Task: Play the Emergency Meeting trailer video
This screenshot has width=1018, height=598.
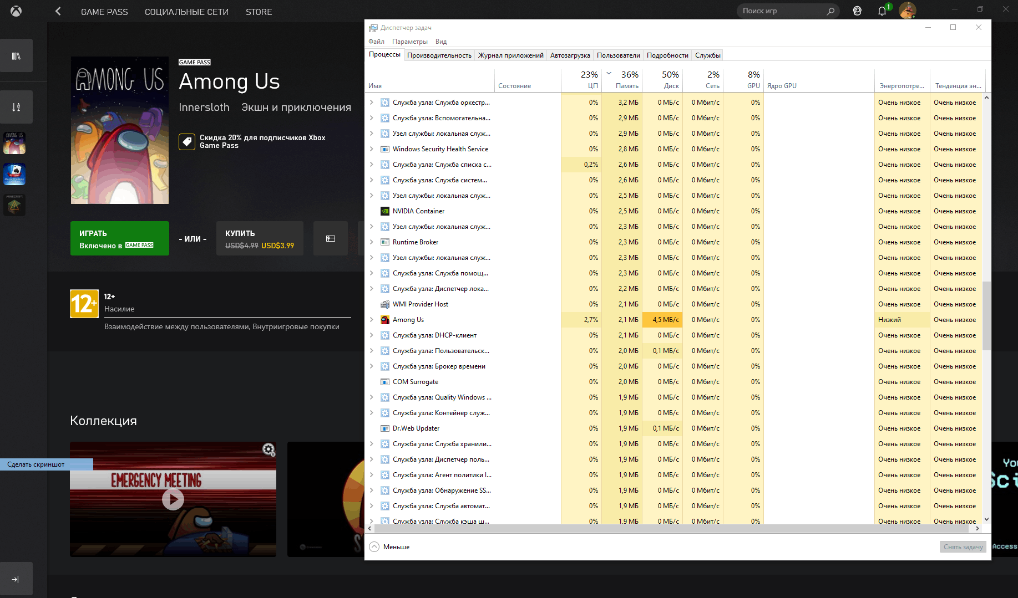Action: point(173,499)
